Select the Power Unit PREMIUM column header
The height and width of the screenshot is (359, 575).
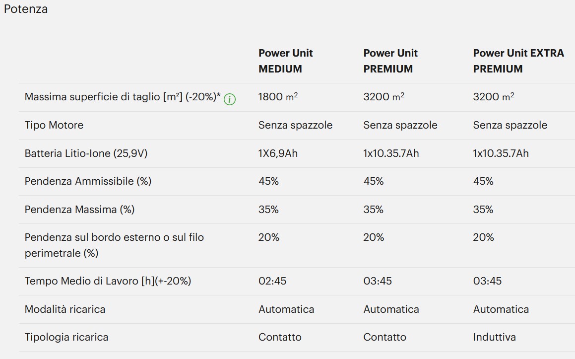point(390,61)
